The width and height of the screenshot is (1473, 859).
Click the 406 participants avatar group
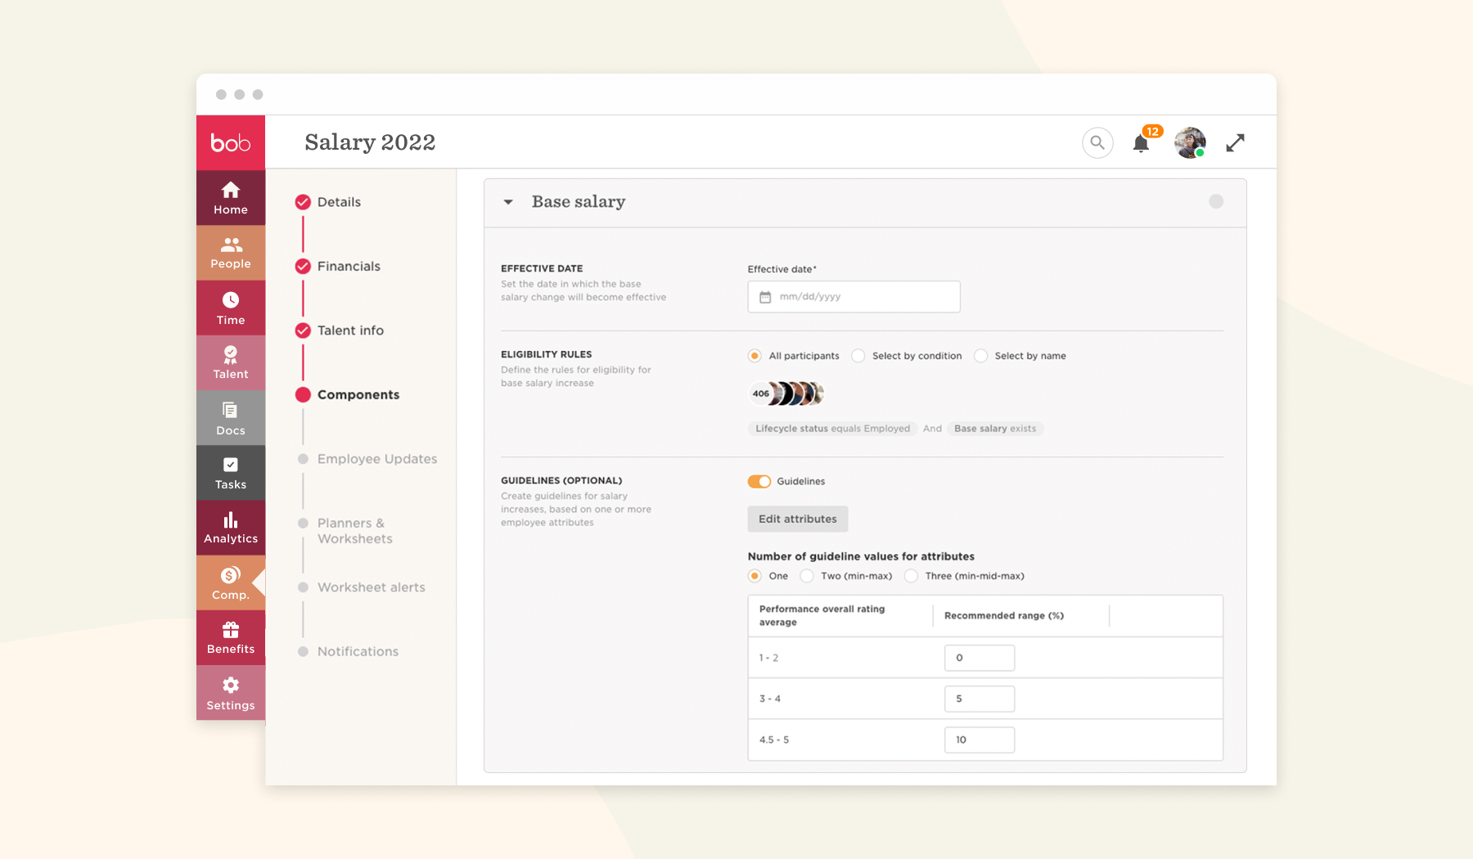[x=786, y=394]
